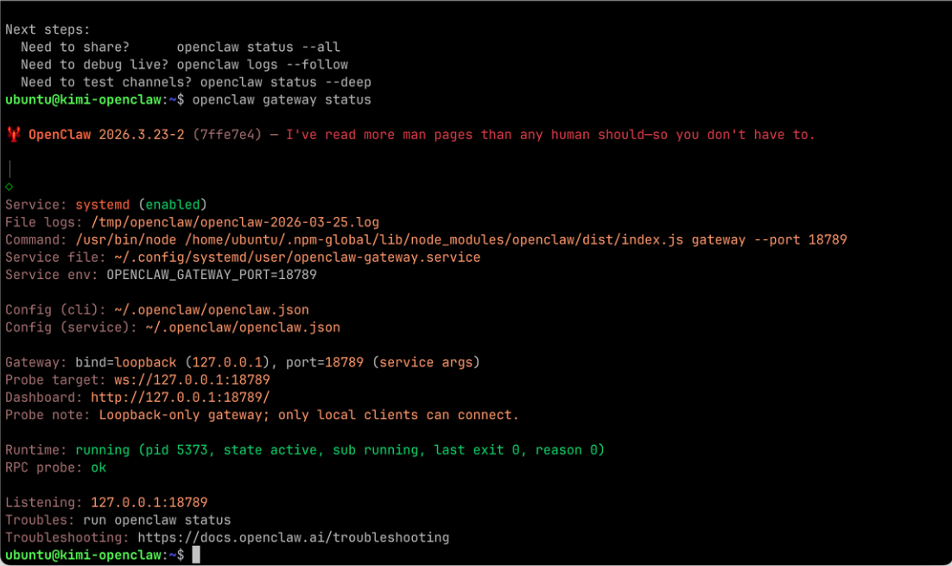Click the typed command 'openclaw gateway status'
The width and height of the screenshot is (952, 566).
(x=282, y=99)
